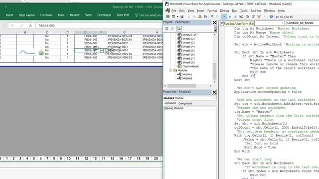Click View Object icon in Project panel
319x179 pixels.
pyautogui.click(x=172, y=29)
